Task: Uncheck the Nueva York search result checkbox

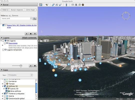Action: 3,25
